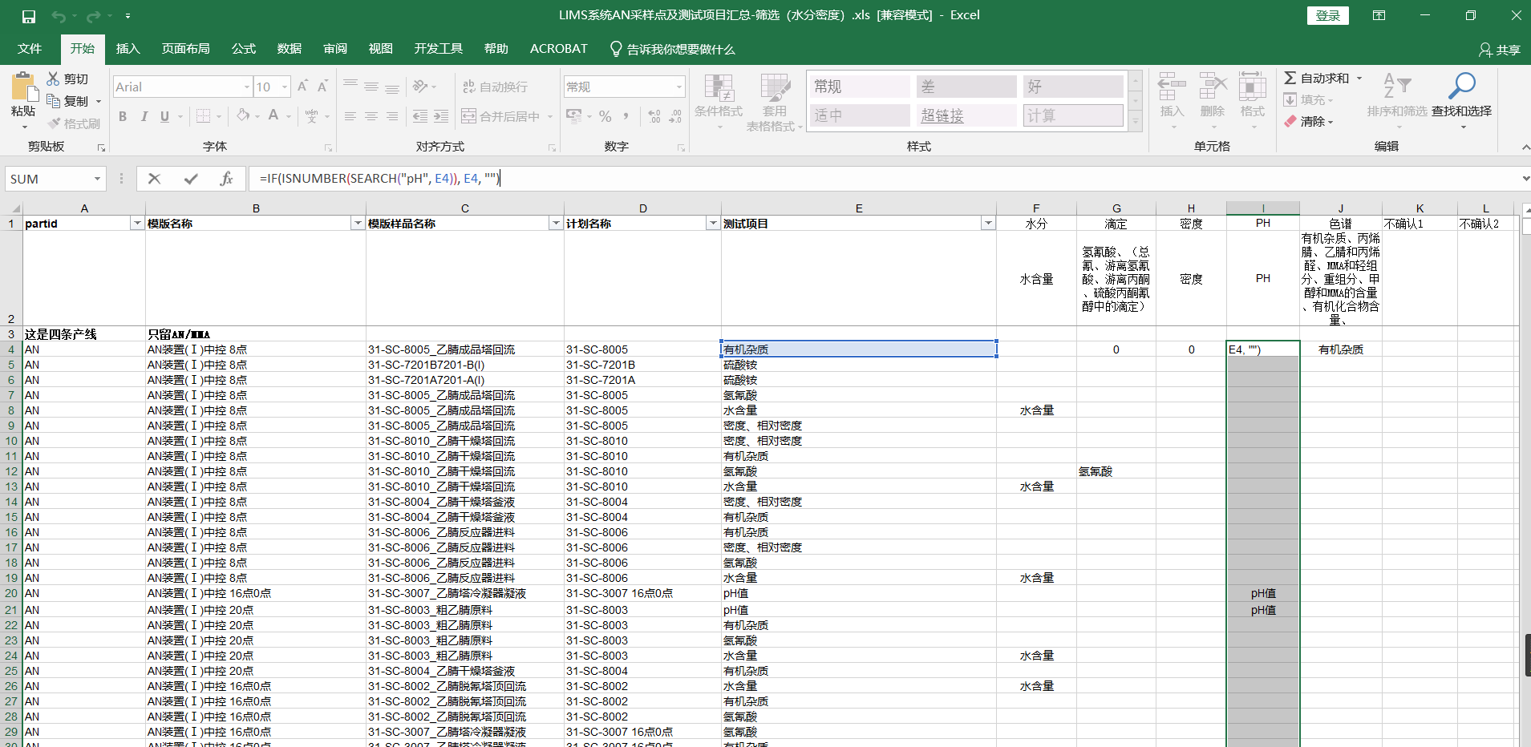
Task: Click the 登录 sign-in button
Action: [1327, 15]
